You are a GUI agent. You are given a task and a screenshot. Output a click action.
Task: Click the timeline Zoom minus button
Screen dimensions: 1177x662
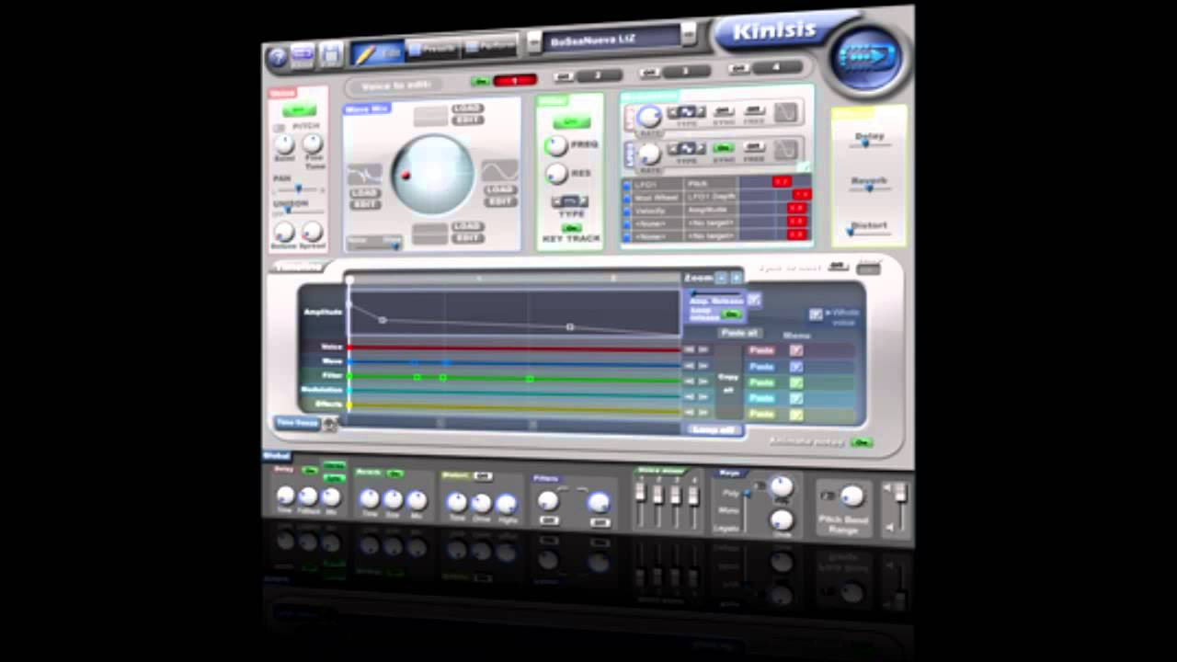tap(722, 278)
